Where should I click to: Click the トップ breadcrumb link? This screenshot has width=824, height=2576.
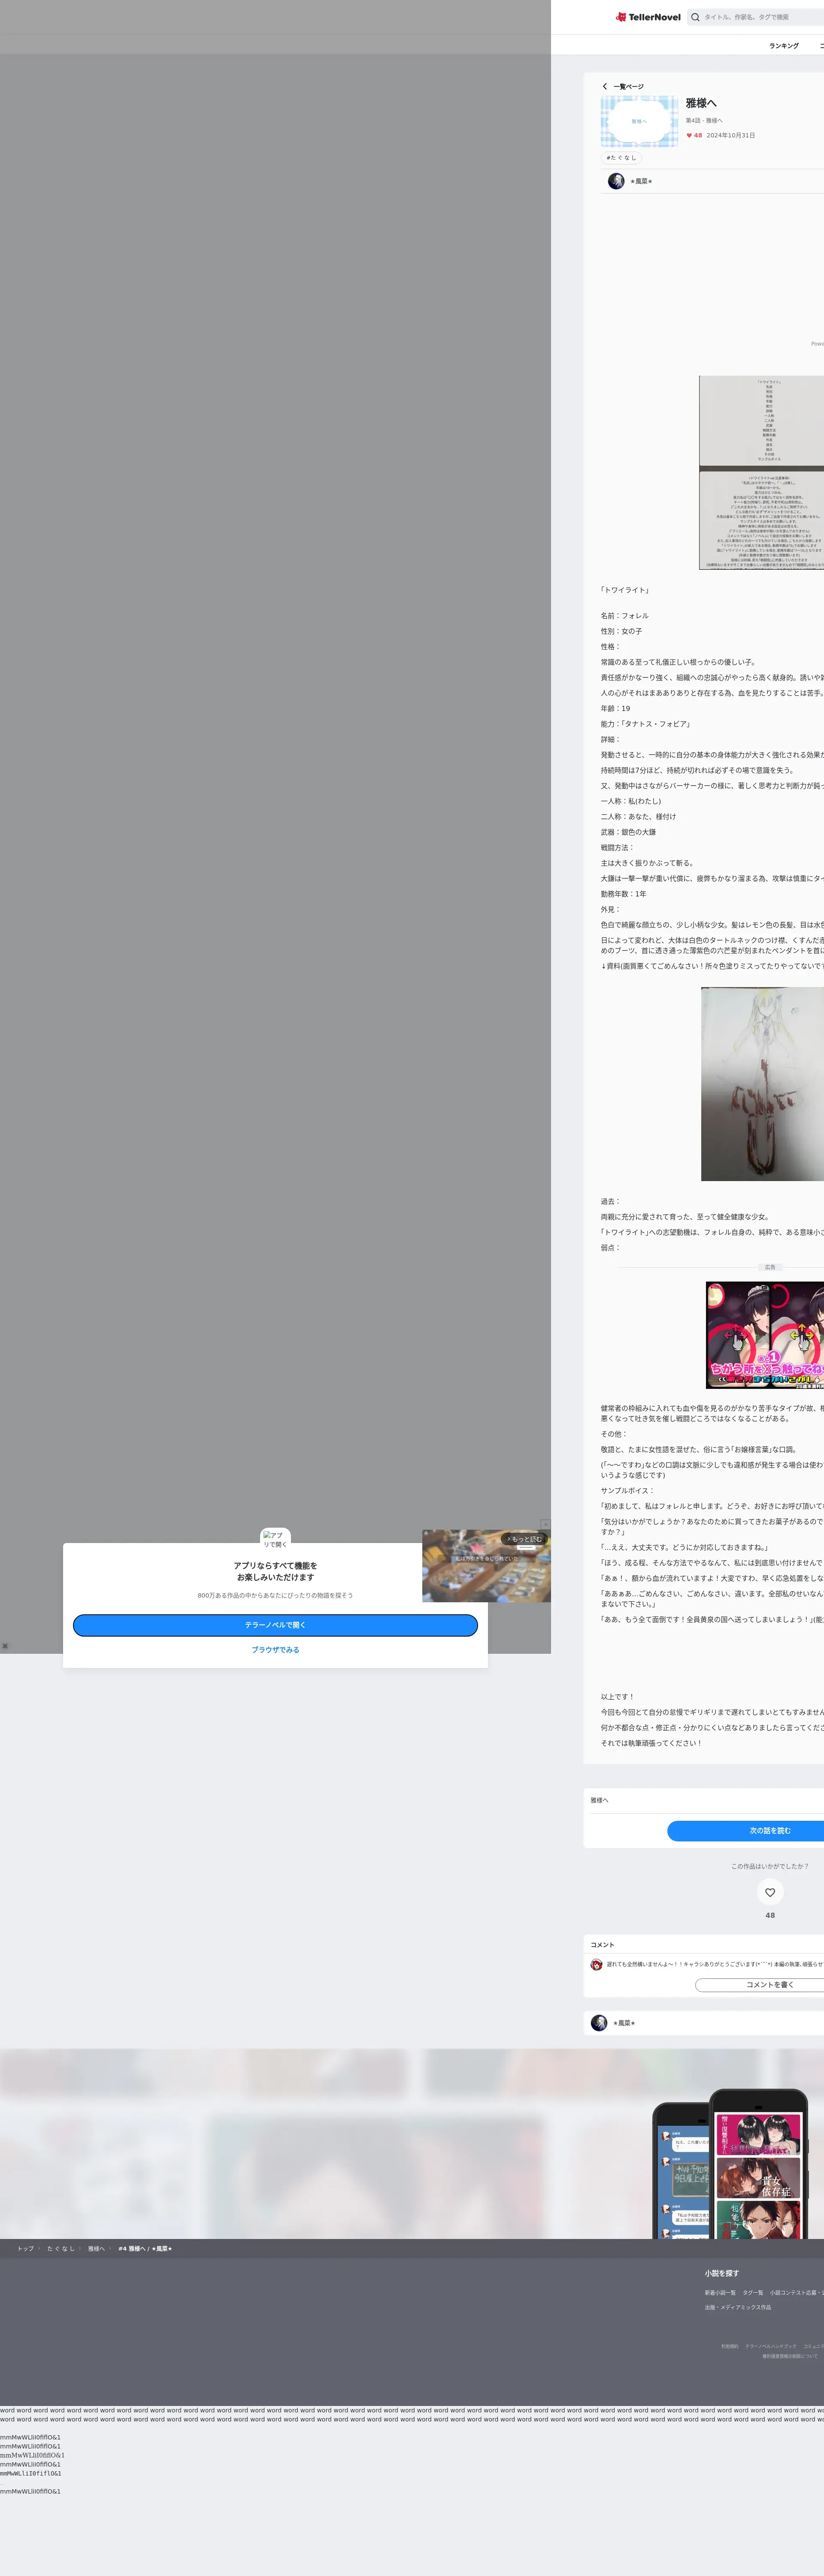tap(25, 2249)
